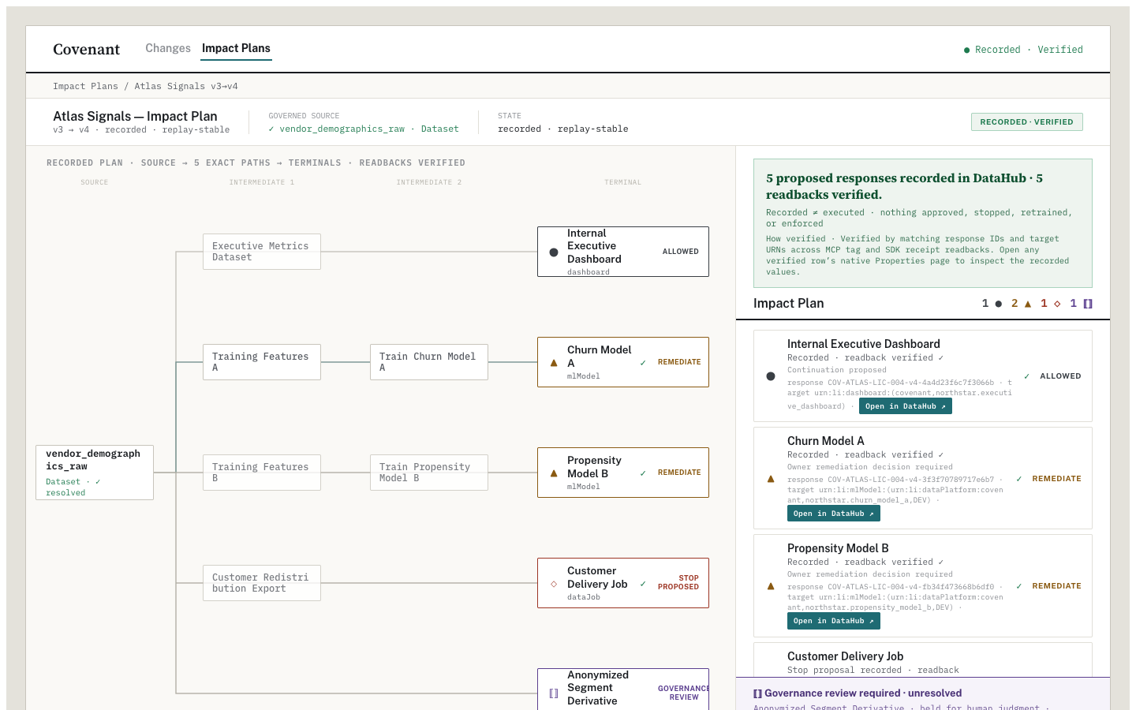Click the green status dot in top bar

(966, 50)
